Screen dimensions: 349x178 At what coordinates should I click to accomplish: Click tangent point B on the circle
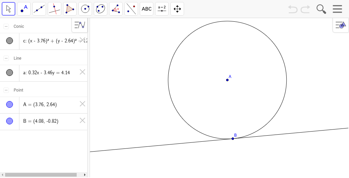coord(232,139)
